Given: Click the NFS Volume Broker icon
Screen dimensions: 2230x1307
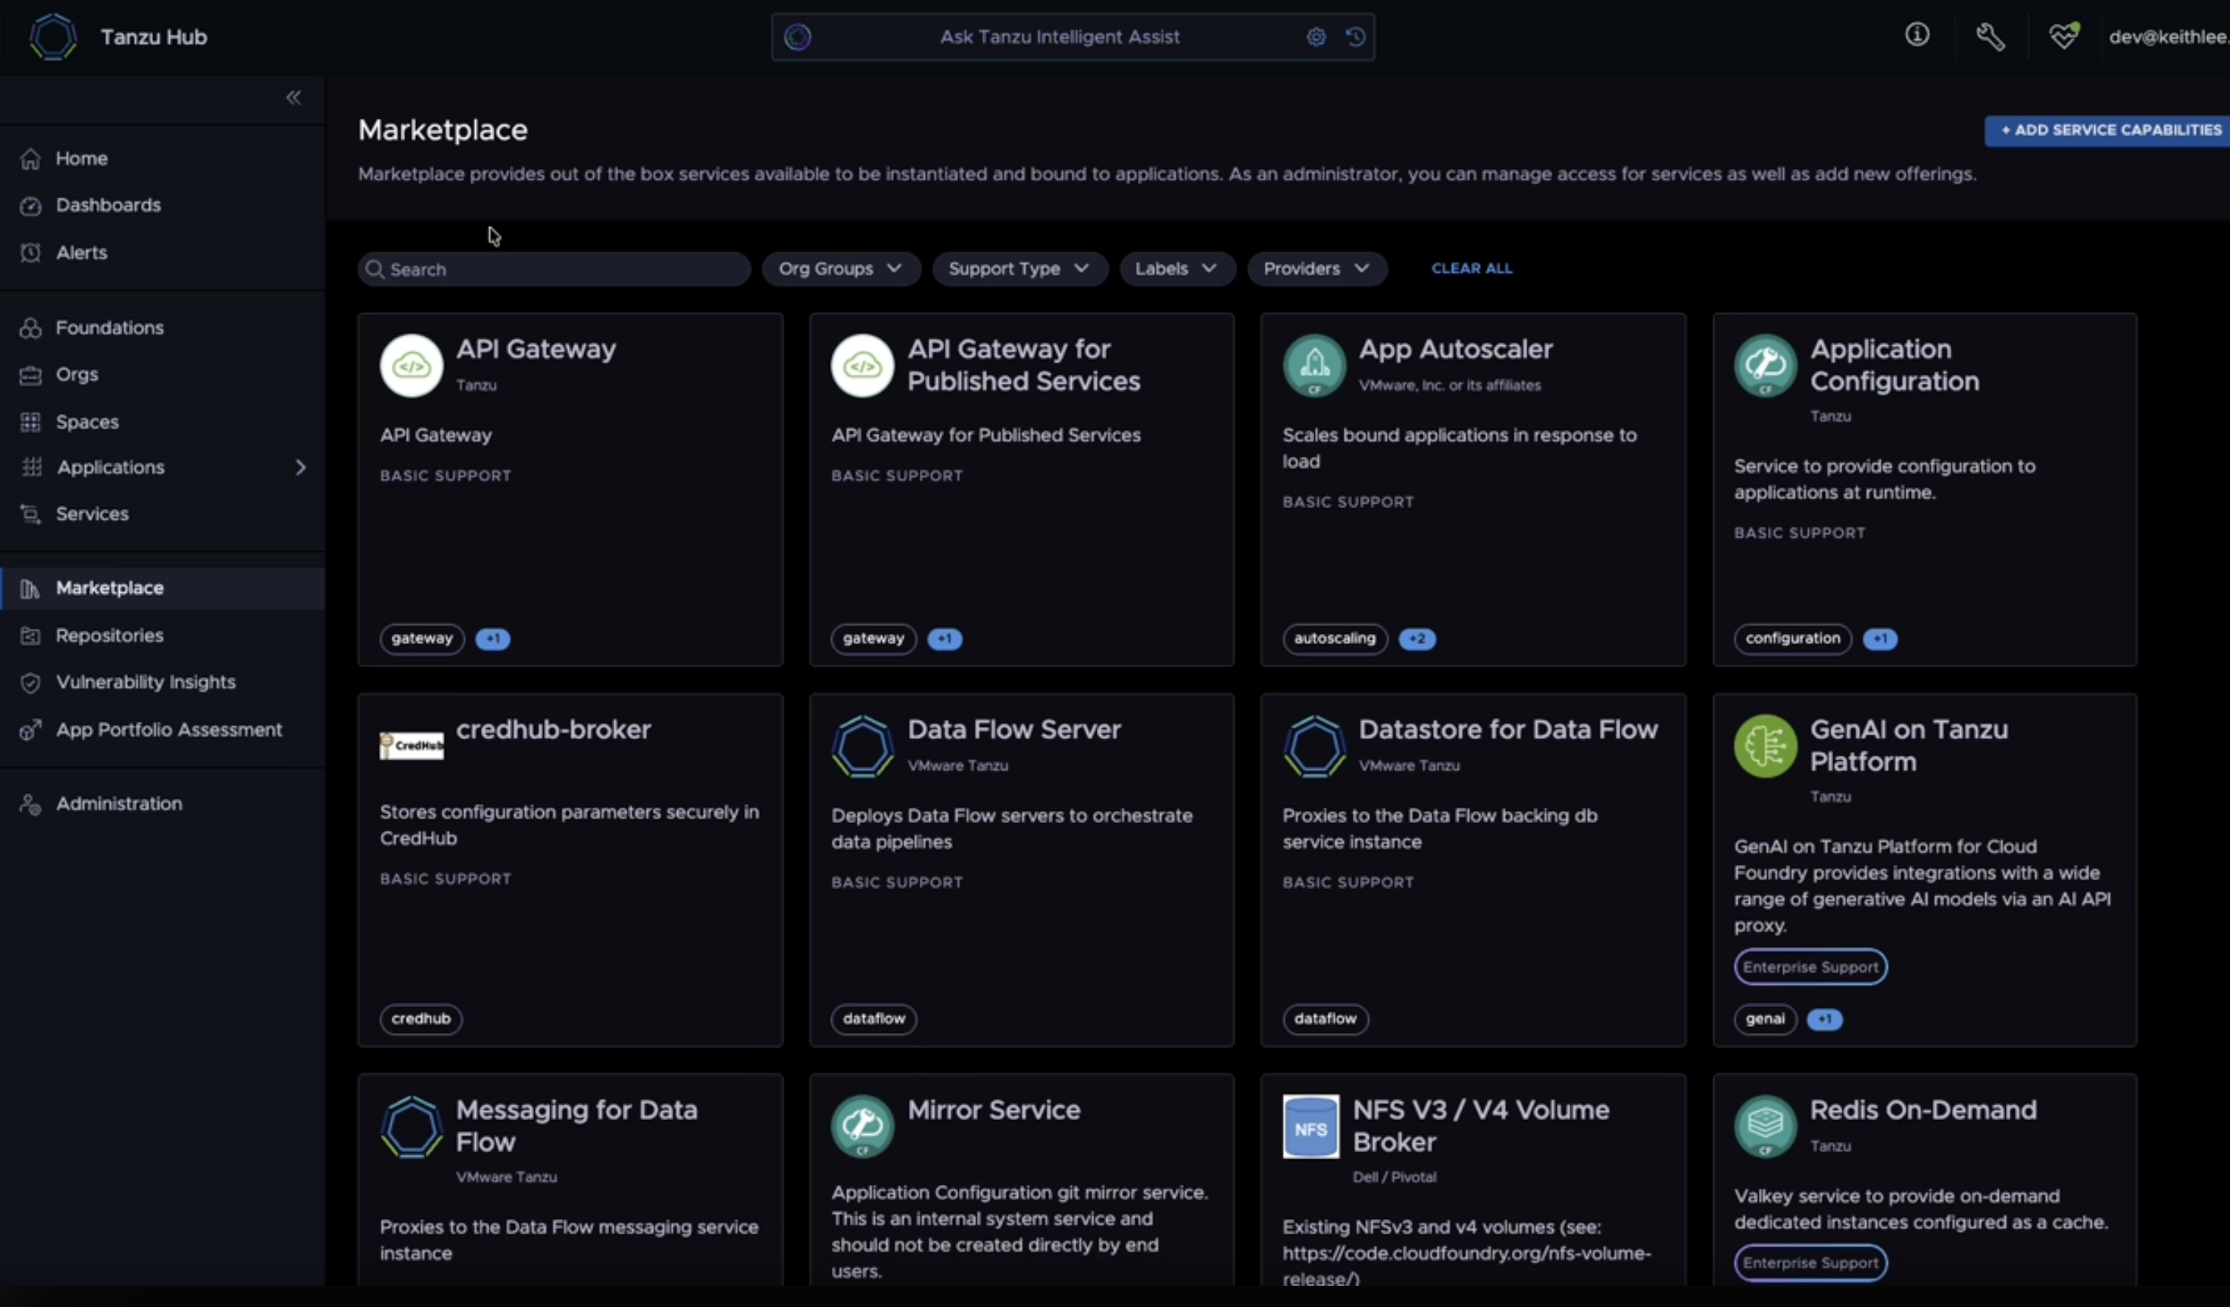Looking at the screenshot, I should (x=1310, y=1128).
